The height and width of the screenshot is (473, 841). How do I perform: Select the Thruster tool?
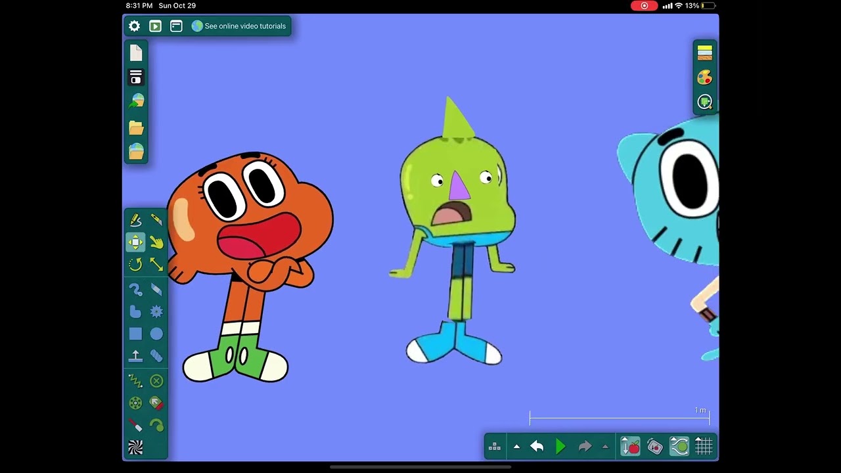tap(156, 403)
